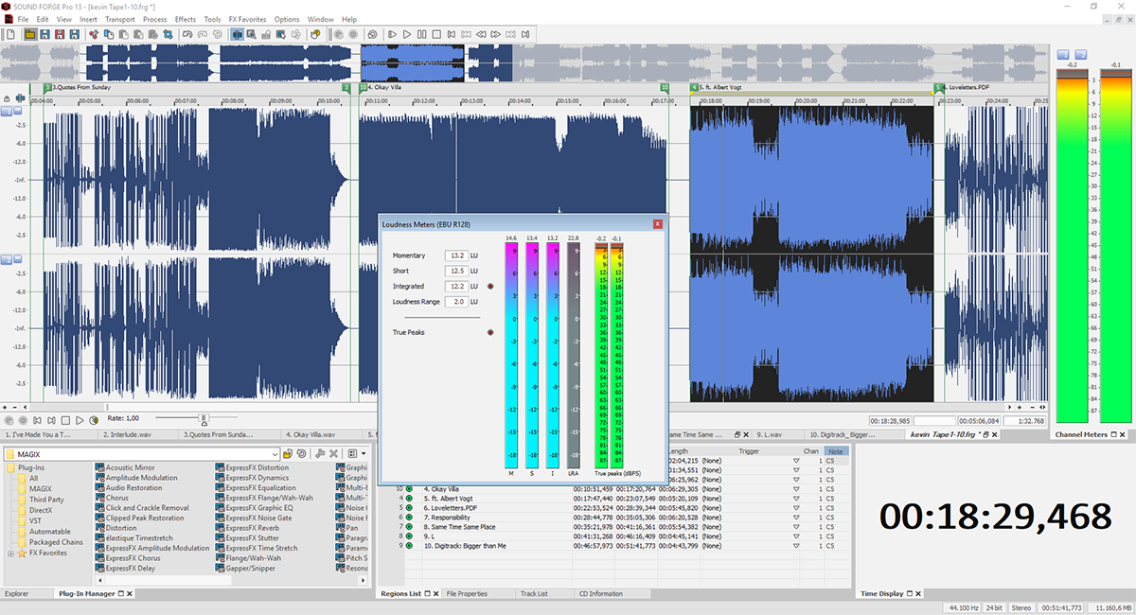This screenshot has height=615, width=1136.
Task: Cut the selection using the scissors icon
Action: click(95, 34)
